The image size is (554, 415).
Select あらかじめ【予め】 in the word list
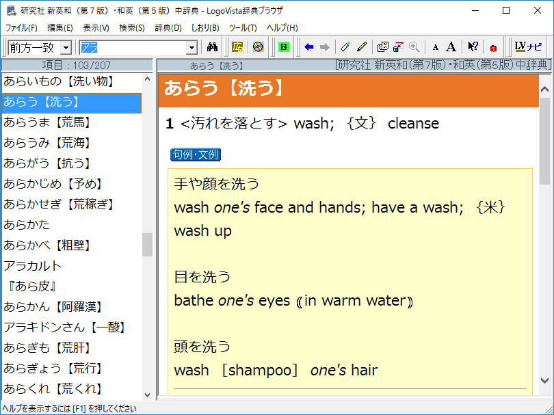tap(53, 184)
